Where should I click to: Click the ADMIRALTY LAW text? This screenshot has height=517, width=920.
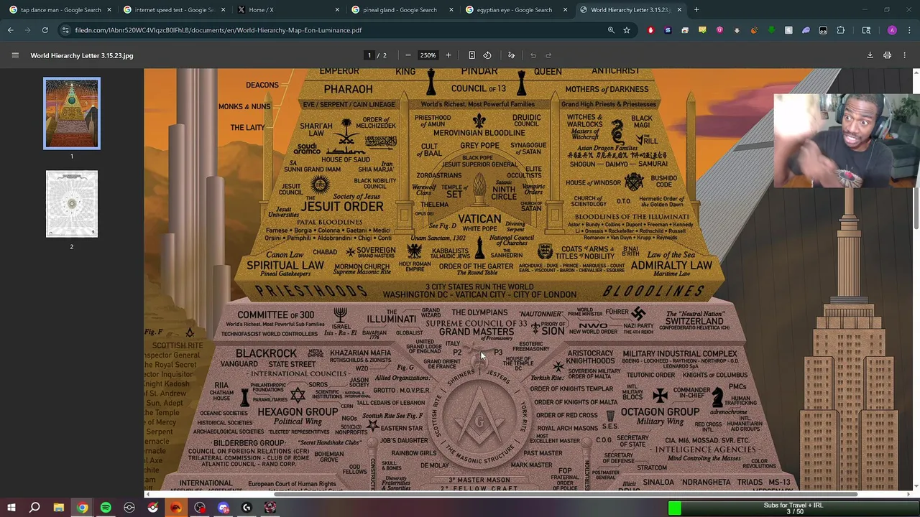coord(671,266)
